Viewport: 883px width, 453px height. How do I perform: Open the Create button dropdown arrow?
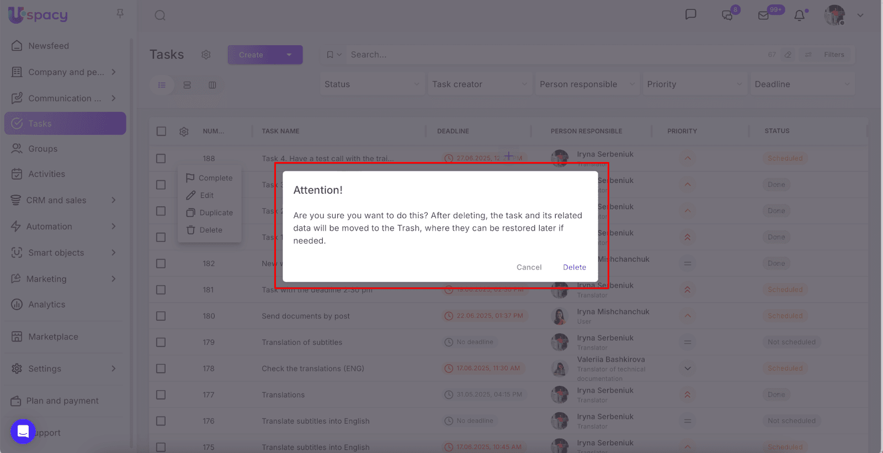pos(289,55)
